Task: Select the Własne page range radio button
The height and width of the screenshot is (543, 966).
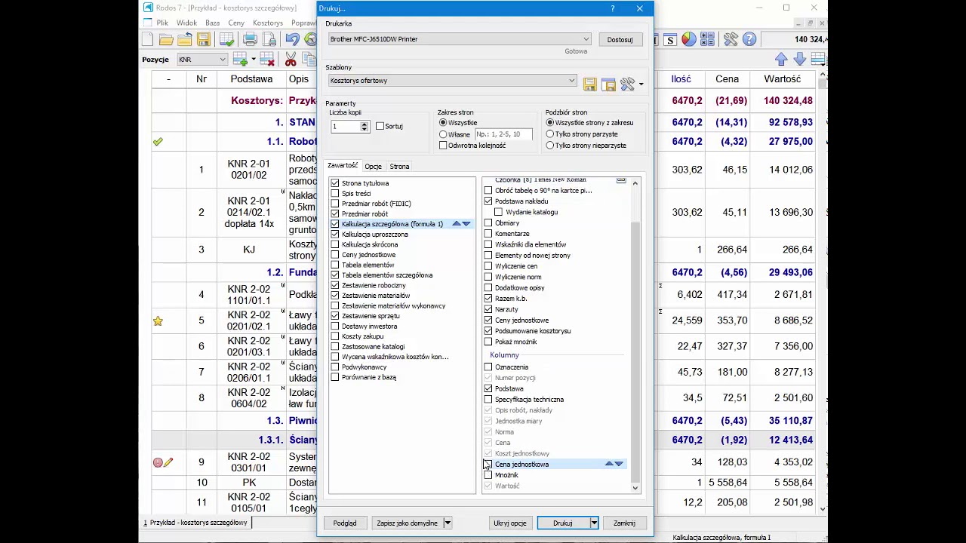Action: pos(443,134)
